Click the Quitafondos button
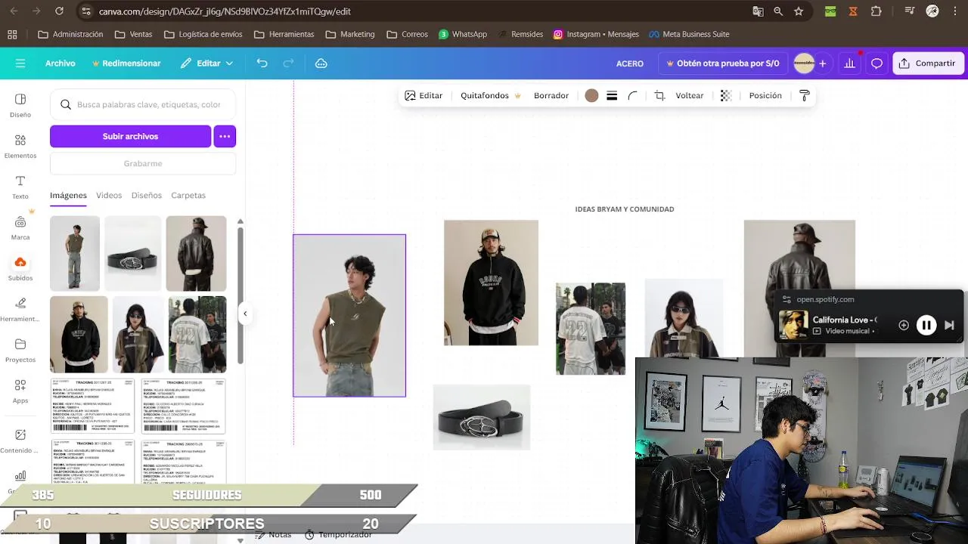Screen dimensions: 968x544 (491, 96)
